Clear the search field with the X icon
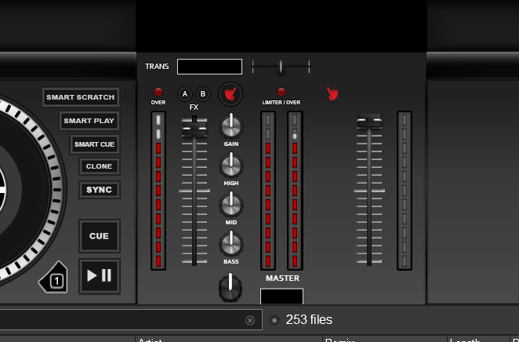 [250, 320]
